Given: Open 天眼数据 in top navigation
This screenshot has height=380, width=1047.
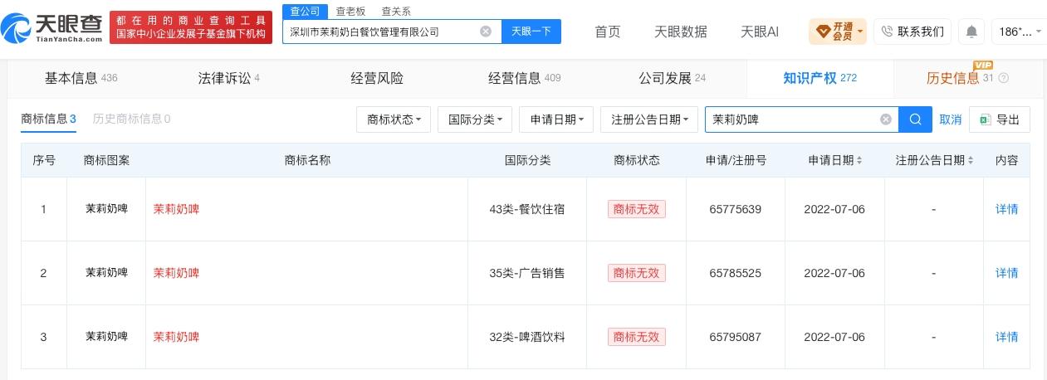Looking at the screenshot, I should coord(681,32).
